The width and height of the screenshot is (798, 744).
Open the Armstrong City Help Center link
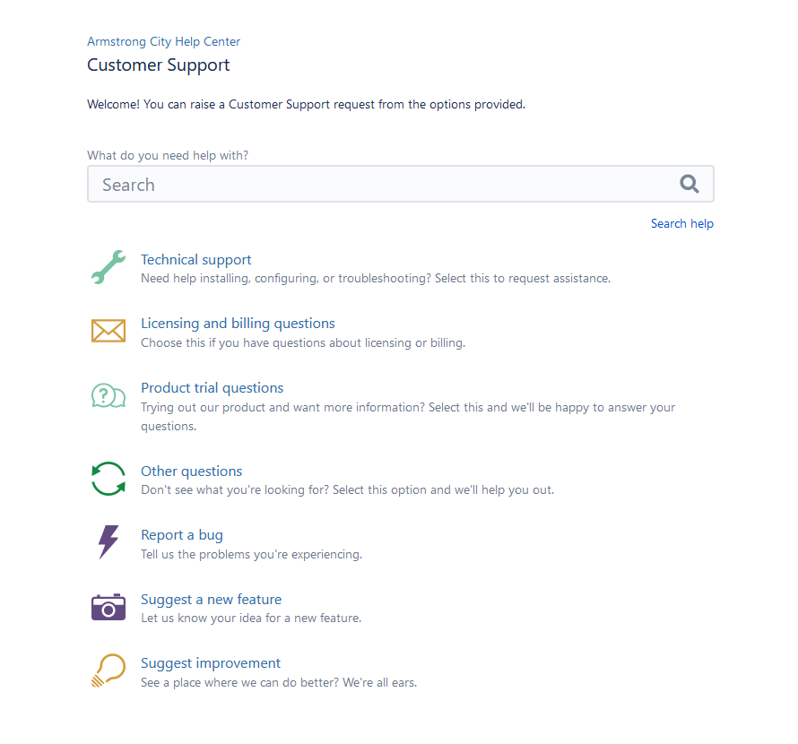point(163,41)
